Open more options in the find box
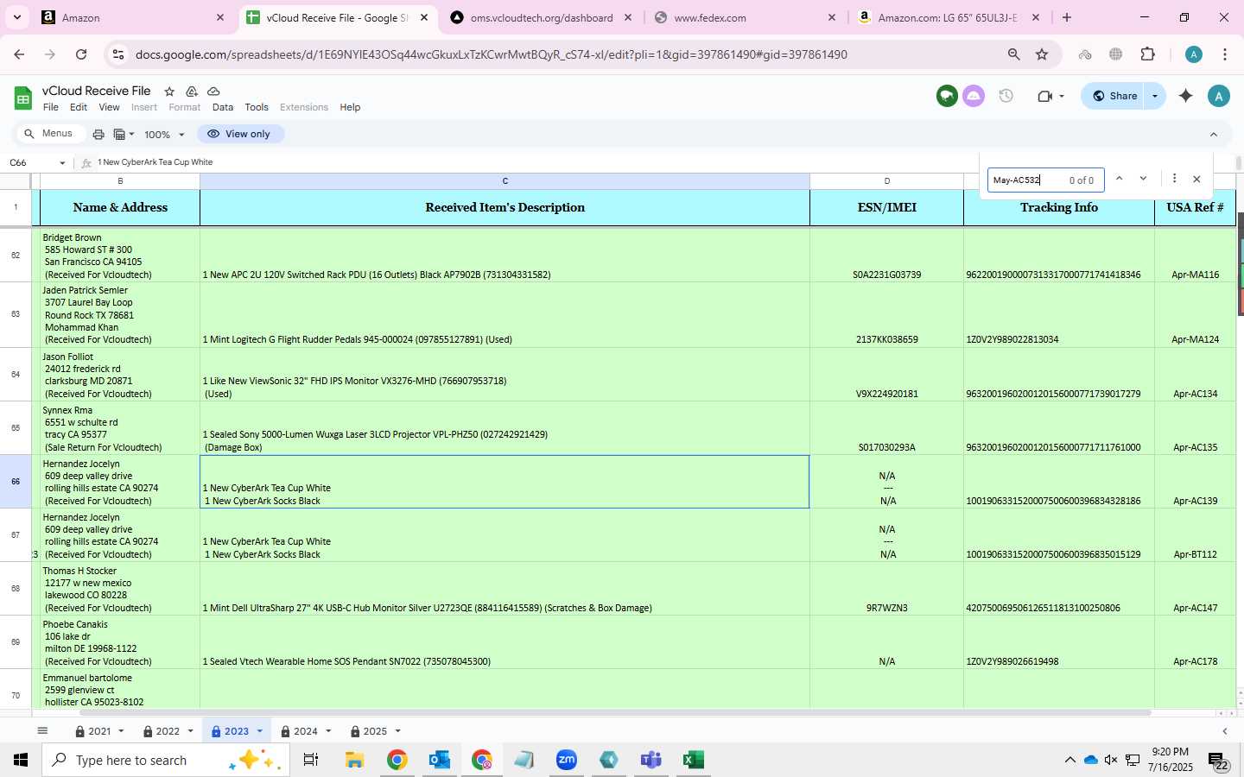Image resolution: width=1244 pixels, height=777 pixels. 1174,179
